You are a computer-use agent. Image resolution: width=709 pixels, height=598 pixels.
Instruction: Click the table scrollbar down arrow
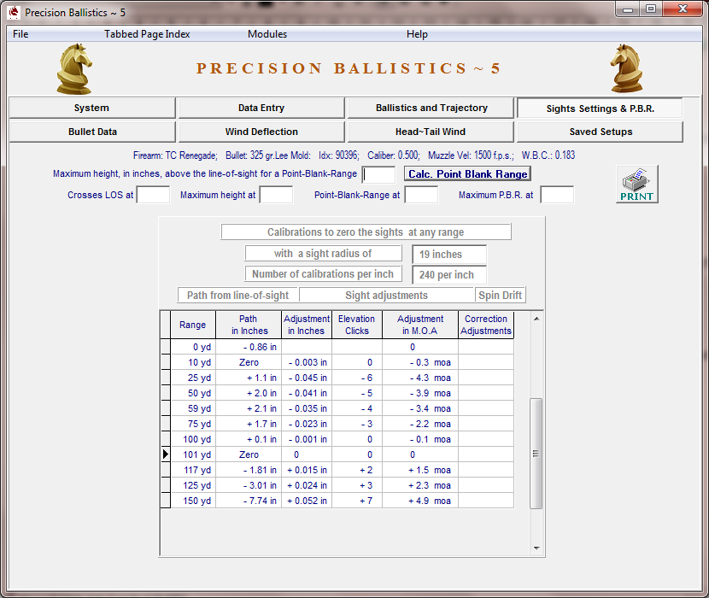(536, 548)
